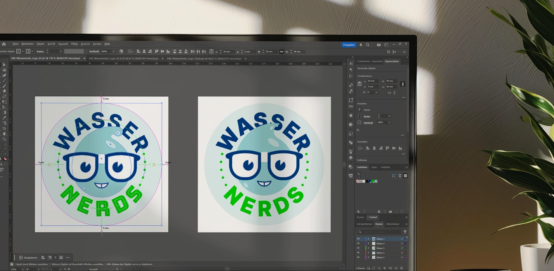Click Kontur link in Aussehen section

[367, 116]
